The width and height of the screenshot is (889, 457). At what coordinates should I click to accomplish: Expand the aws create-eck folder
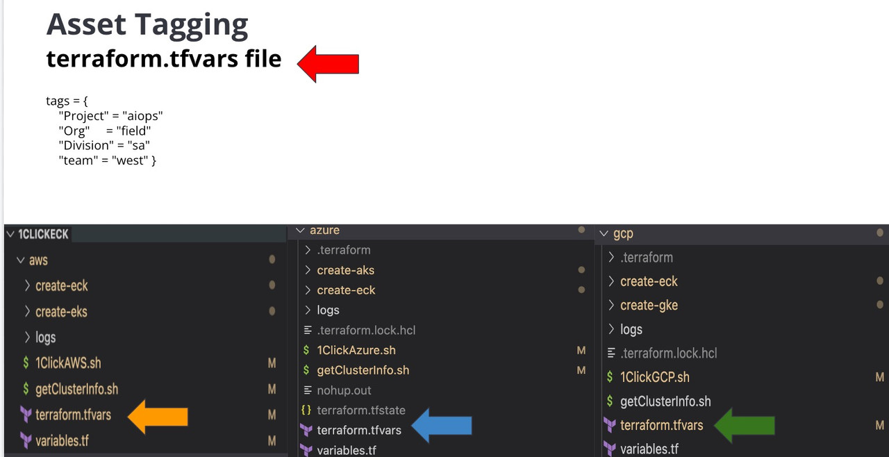(27, 285)
